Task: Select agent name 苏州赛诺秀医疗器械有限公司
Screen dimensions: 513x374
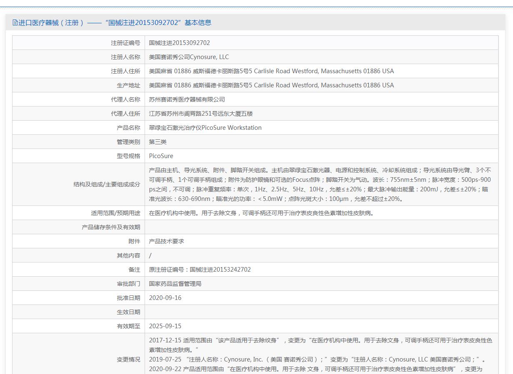Action: (187, 99)
